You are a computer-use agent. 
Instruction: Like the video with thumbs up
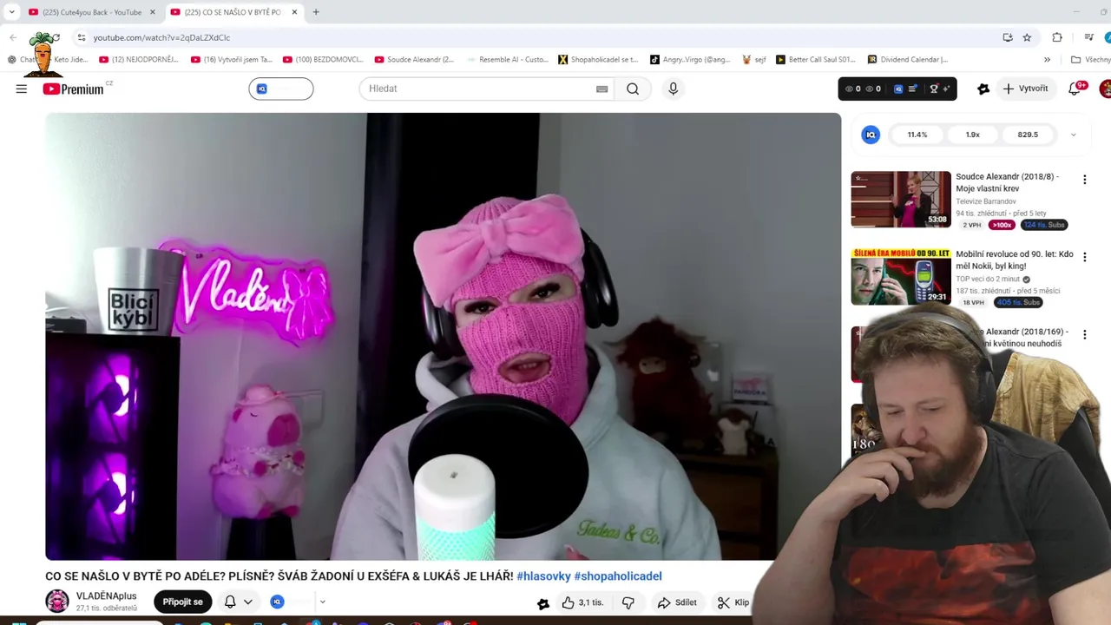[582, 602]
